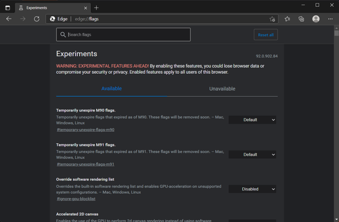Click 'Temporarily unexpire M90 flags.' title
339x222 pixels.
coord(86,110)
